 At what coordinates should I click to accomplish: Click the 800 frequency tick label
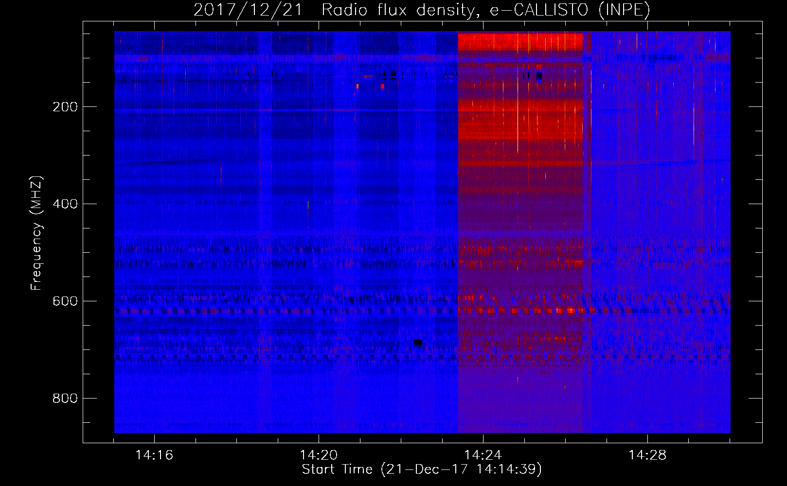coord(65,399)
